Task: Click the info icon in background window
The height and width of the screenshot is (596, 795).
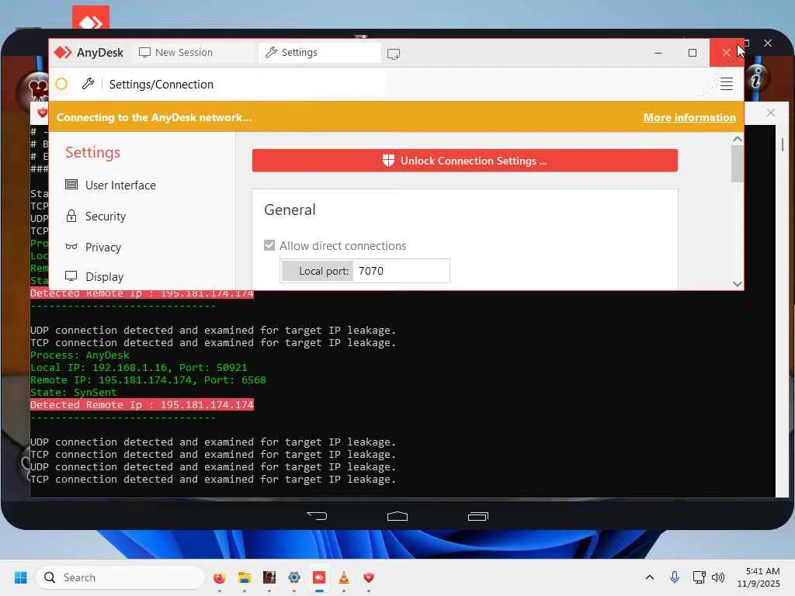Action: (756, 78)
